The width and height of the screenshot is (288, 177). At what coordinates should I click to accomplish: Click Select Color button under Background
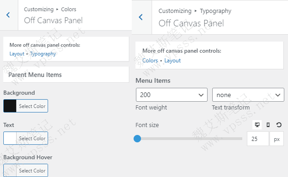(32, 106)
